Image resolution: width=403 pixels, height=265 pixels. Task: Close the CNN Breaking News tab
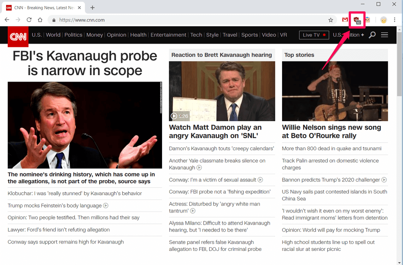(79, 8)
